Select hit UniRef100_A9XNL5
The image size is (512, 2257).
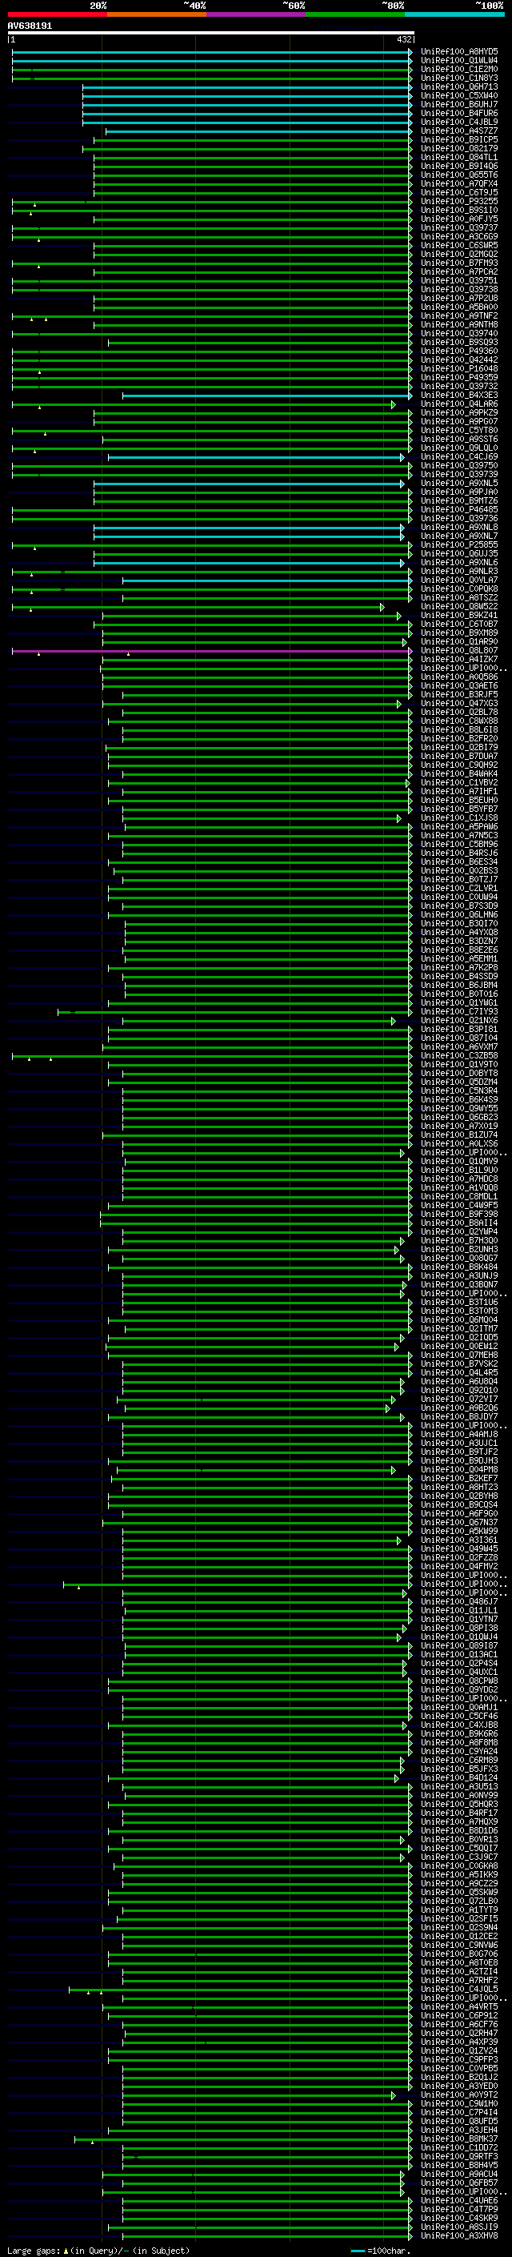(459, 483)
